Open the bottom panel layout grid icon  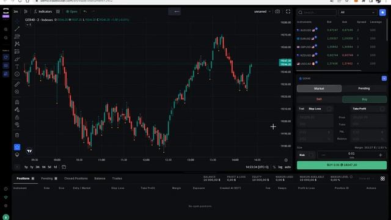tap(382, 178)
